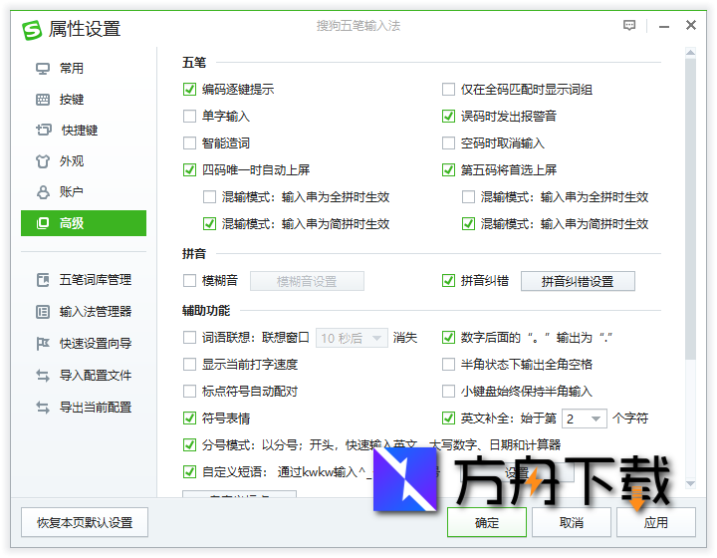Viewport: 717px width, 558px height.
Task: Click the arrows icon beside 导出当前配置
Action: (x=43, y=408)
